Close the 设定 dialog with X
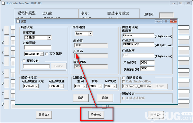 tap(173, 22)
